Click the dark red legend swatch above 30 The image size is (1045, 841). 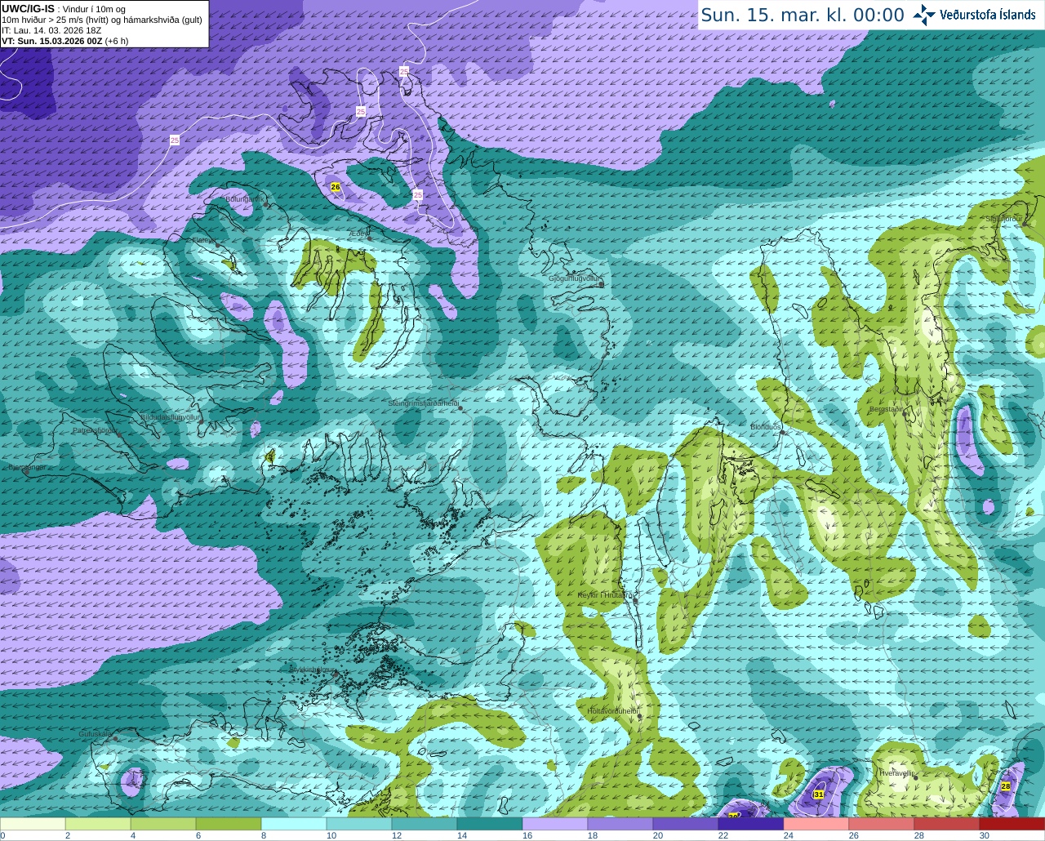(1012, 824)
